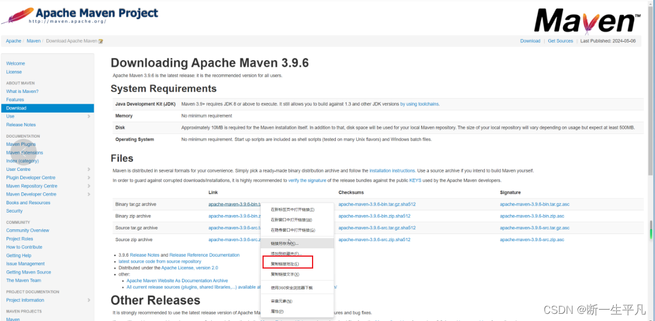
Task: Click apache-maven-3.9.6-bin.tar.gz download link
Action: (235, 204)
